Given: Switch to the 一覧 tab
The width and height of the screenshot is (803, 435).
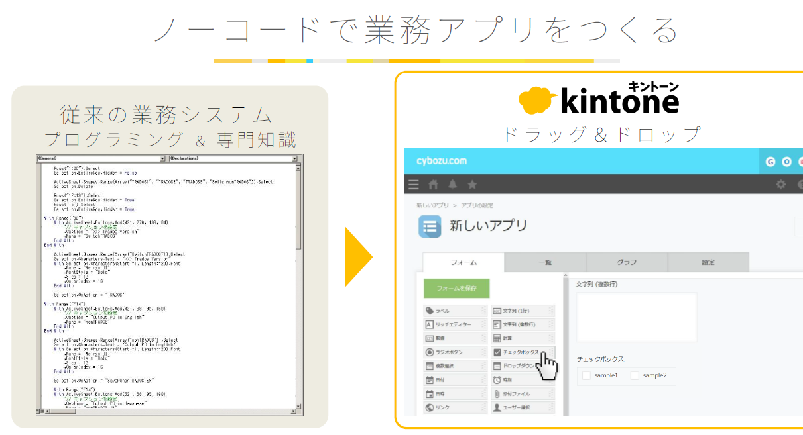Looking at the screenshot, I should click(x=544, y=262).
